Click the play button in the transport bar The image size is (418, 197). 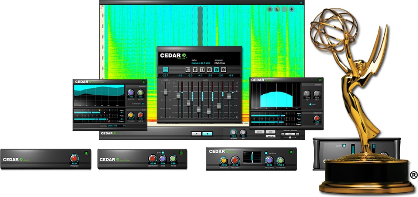[196, 134]
